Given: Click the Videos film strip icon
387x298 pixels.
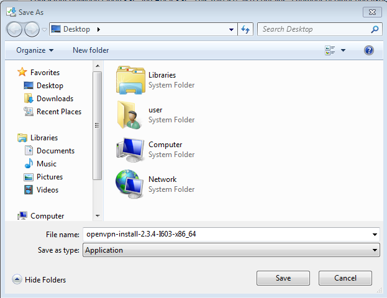Looking at the screenshot, I should click(x=29, y=190).
